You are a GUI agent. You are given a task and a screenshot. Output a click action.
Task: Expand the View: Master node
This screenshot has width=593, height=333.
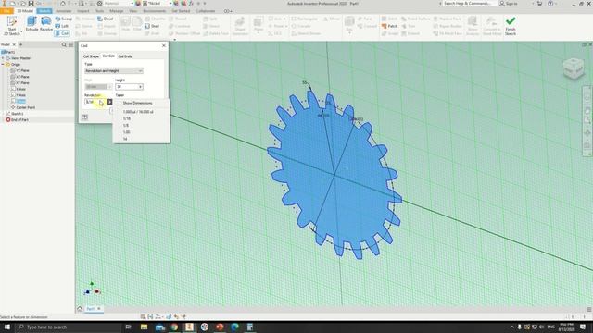point(3,58)
